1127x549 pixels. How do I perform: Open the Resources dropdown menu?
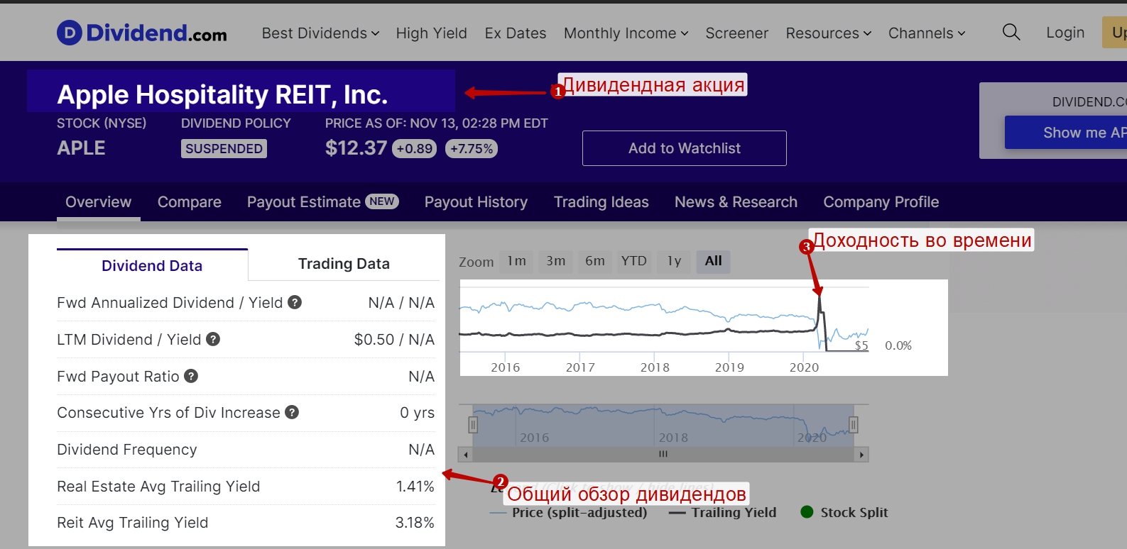(828, 33)
